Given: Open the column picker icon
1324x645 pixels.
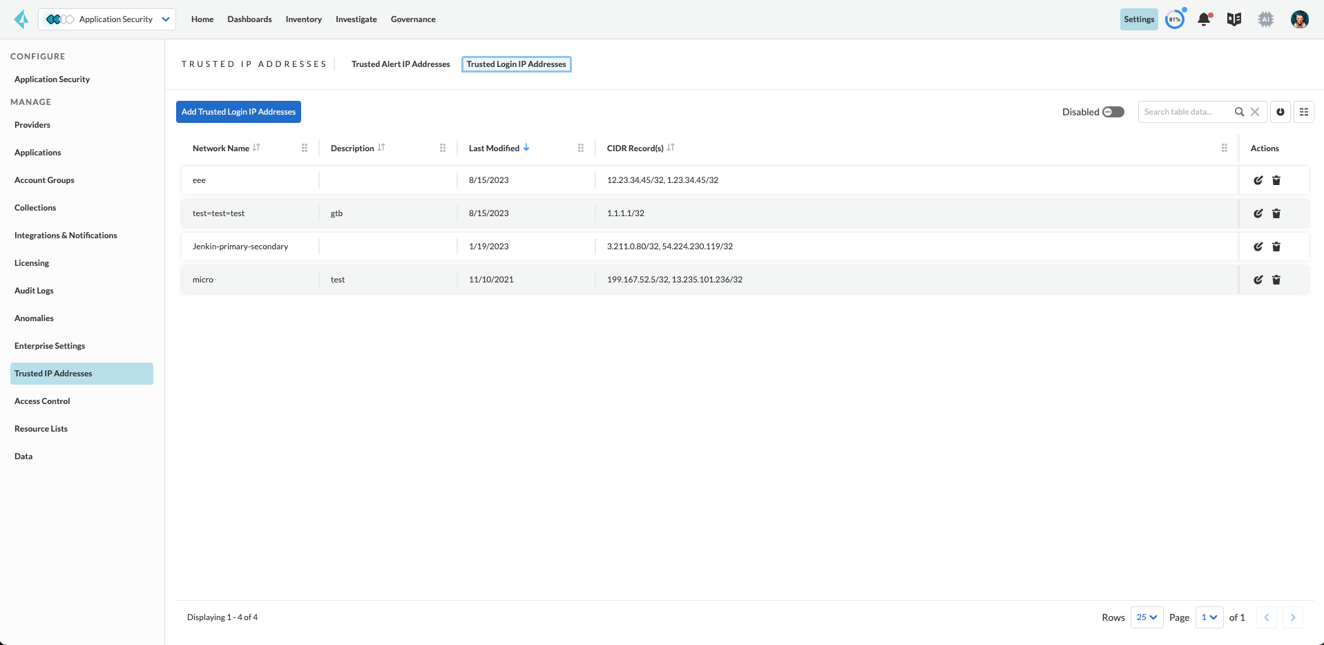Looking at the screenshot, I should click(x=1304, y=112).
